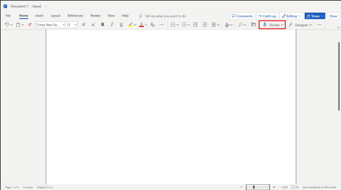Collapse the ribbon with the chevron
Viewport: 341px width, 190px height.
pos(338,27)
